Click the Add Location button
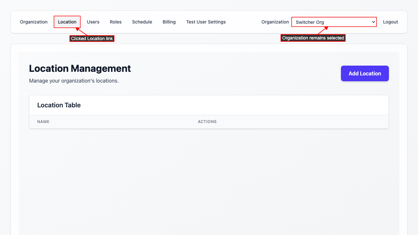The height and width of the screenshot is (235, 418). pyautogui.click(x=365, y=73)
